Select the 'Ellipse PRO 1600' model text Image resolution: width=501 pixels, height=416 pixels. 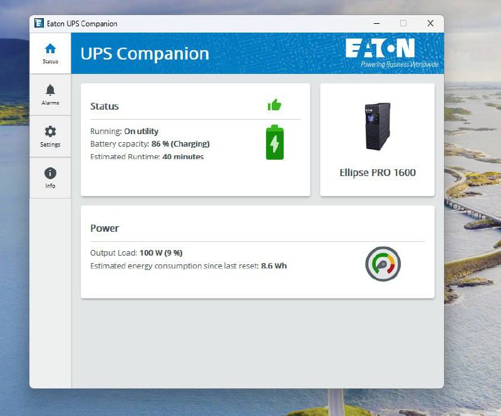tap(378, 173)
